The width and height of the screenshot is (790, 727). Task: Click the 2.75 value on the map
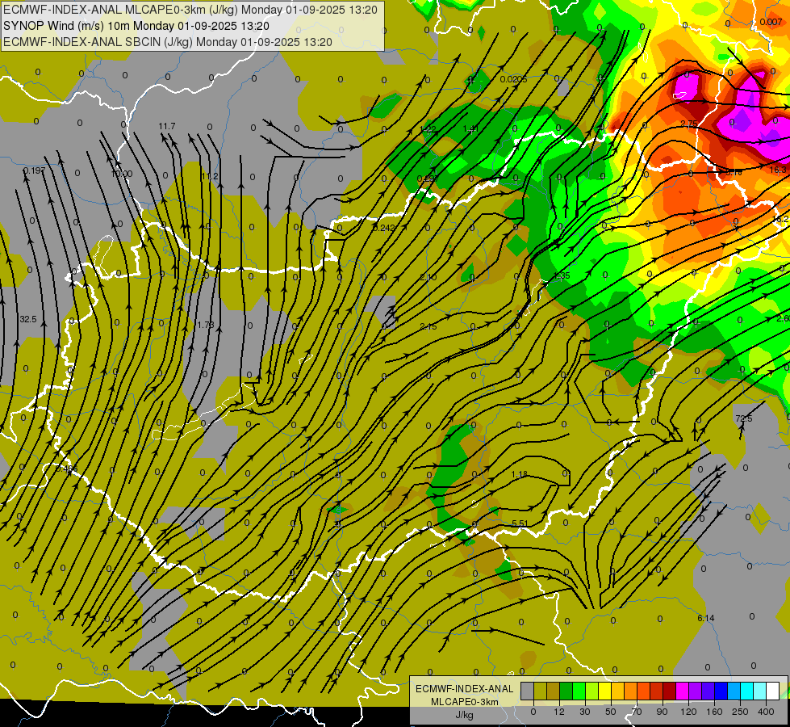[x=689, y=124]
